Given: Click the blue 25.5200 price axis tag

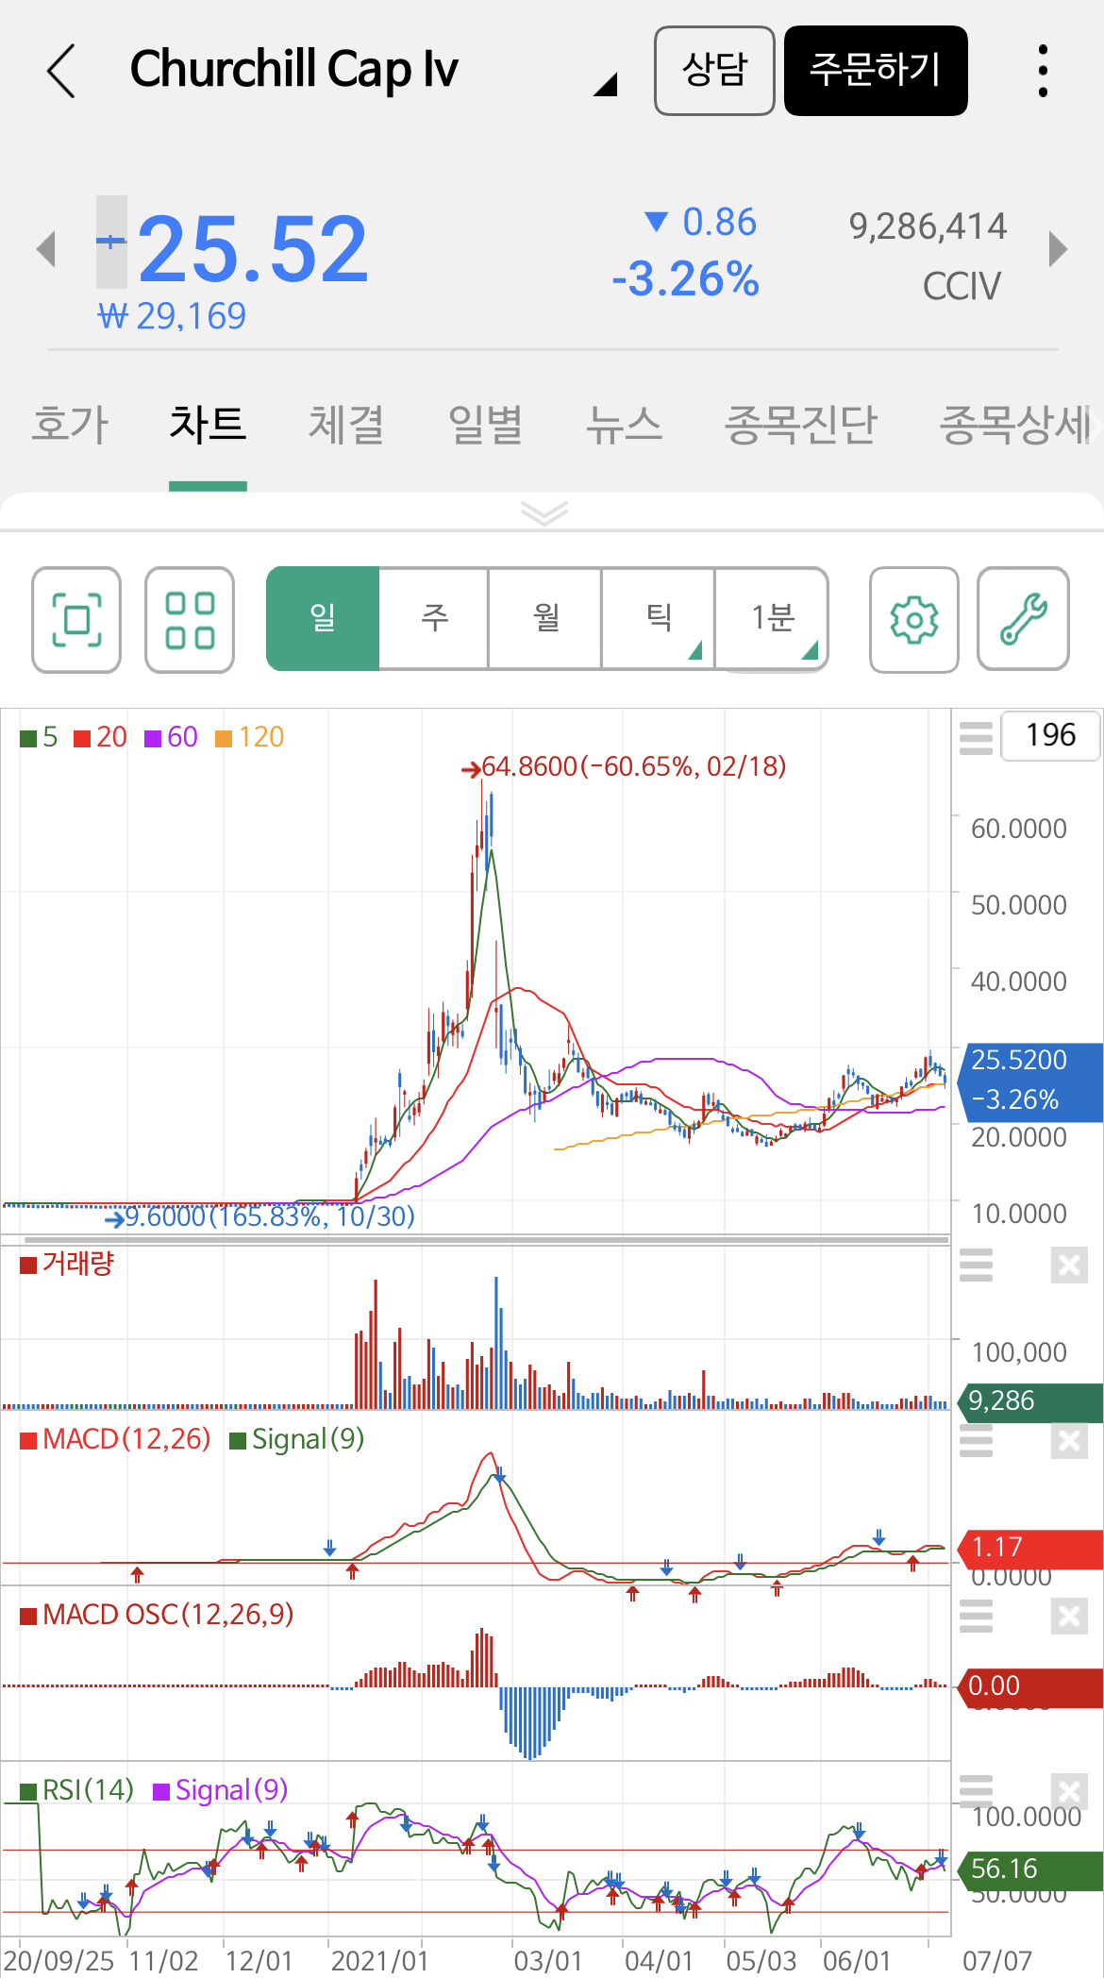Looking at the screenshot, I should point(1030,1081).
